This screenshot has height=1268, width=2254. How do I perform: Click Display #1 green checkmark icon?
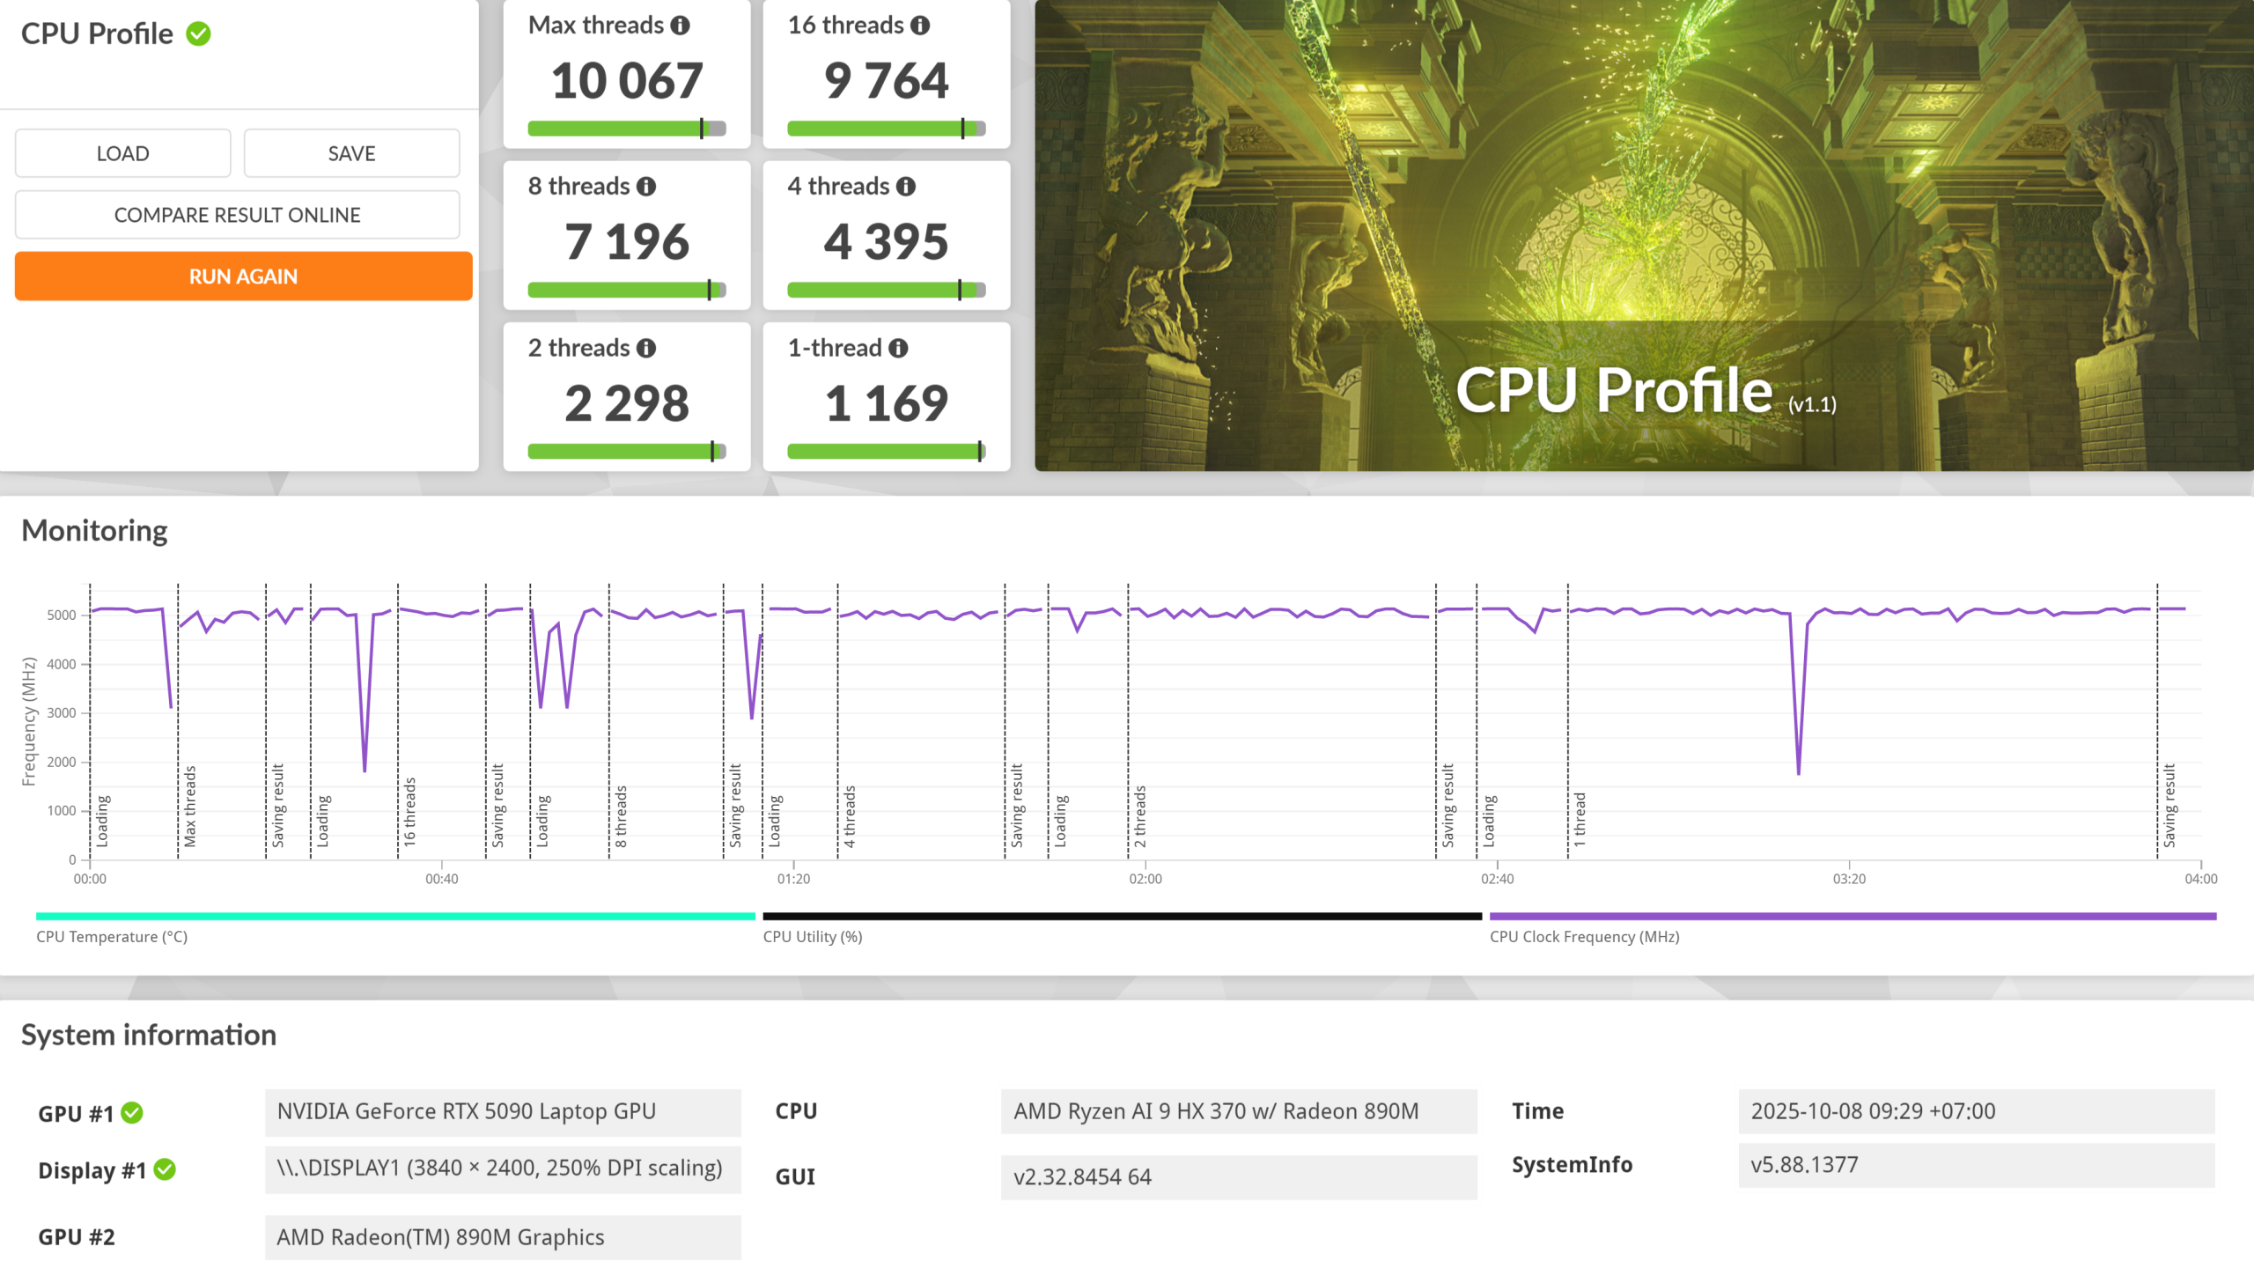coord(165,1169)
